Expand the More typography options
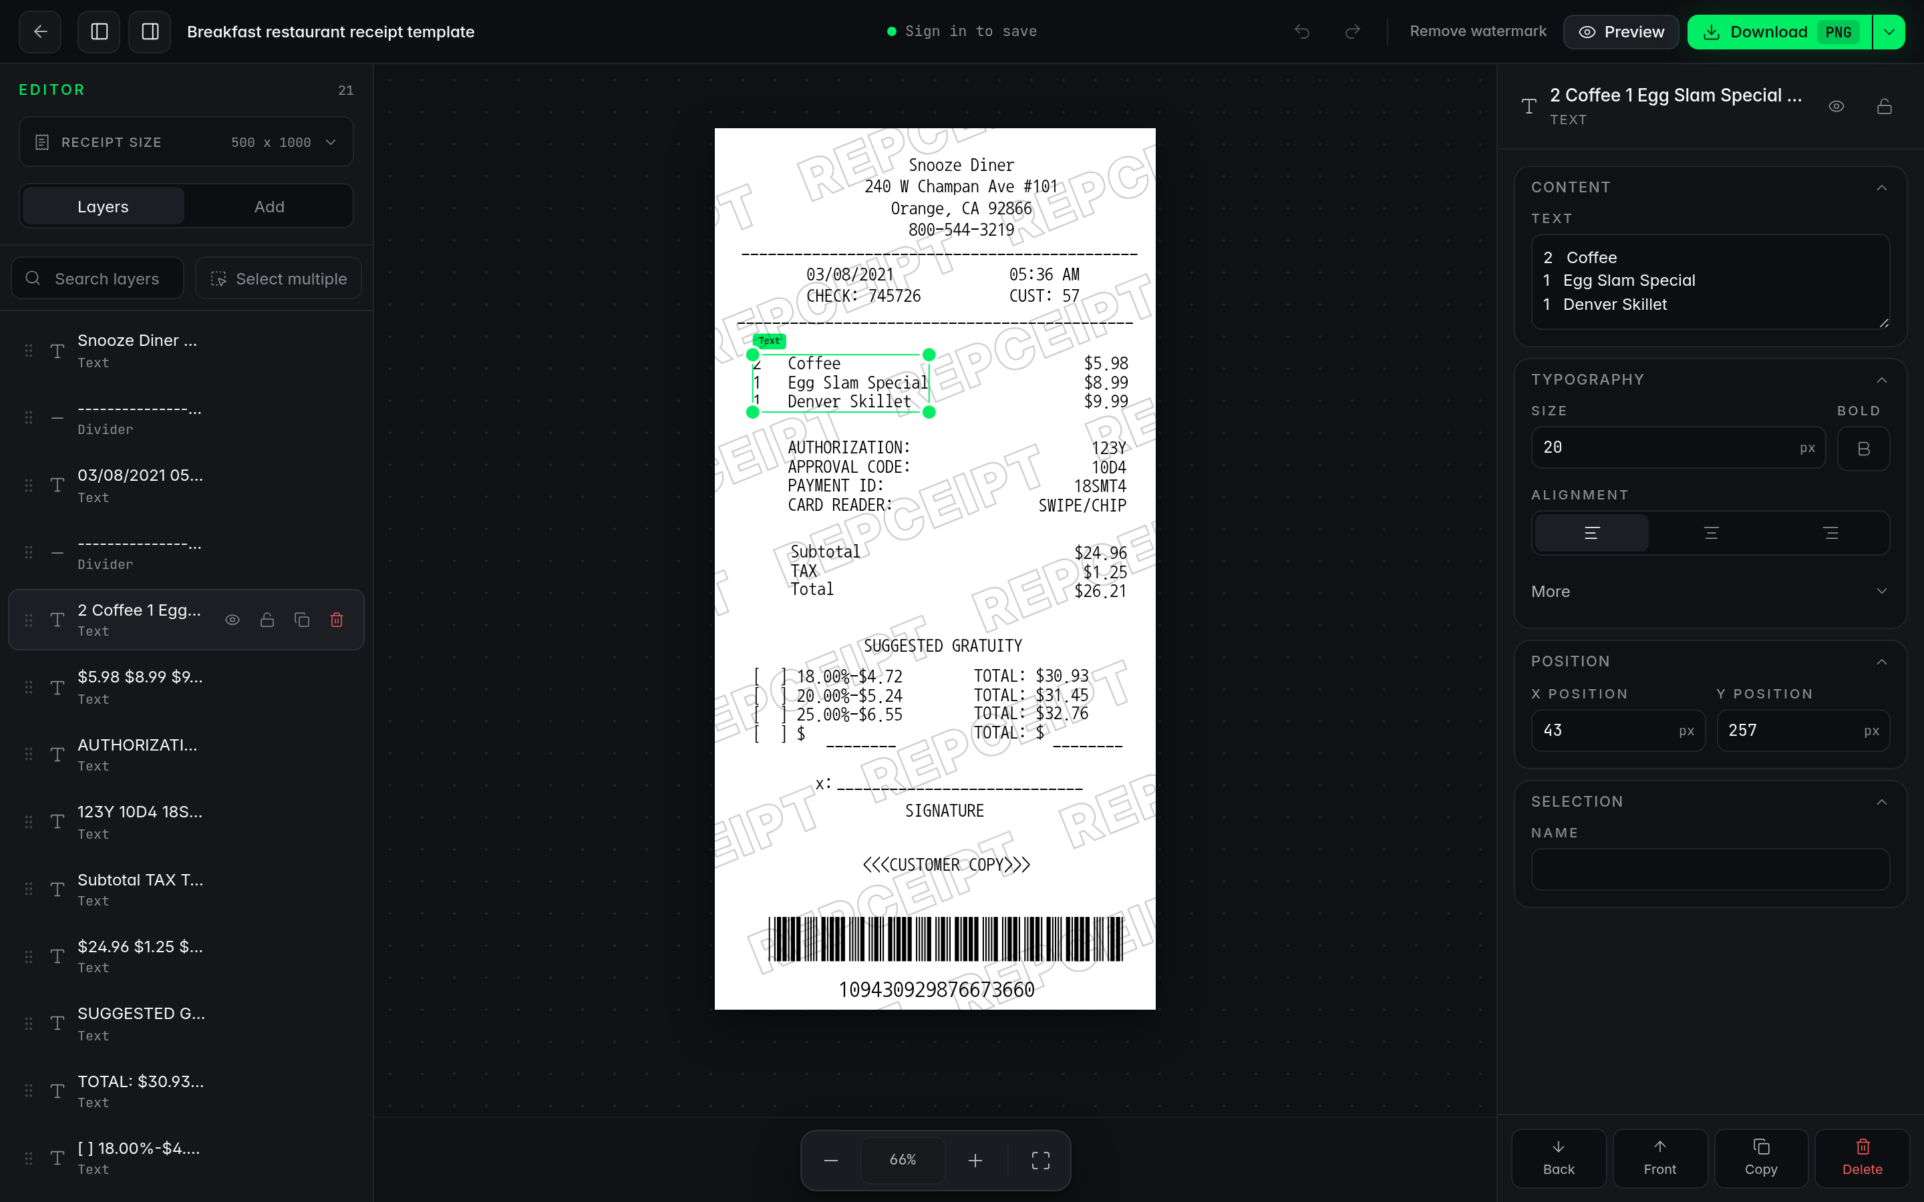 (1710, 592)
